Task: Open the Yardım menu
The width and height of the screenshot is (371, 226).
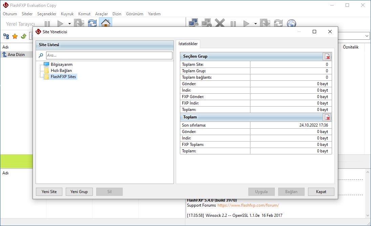Action: (x=154, y=14)
